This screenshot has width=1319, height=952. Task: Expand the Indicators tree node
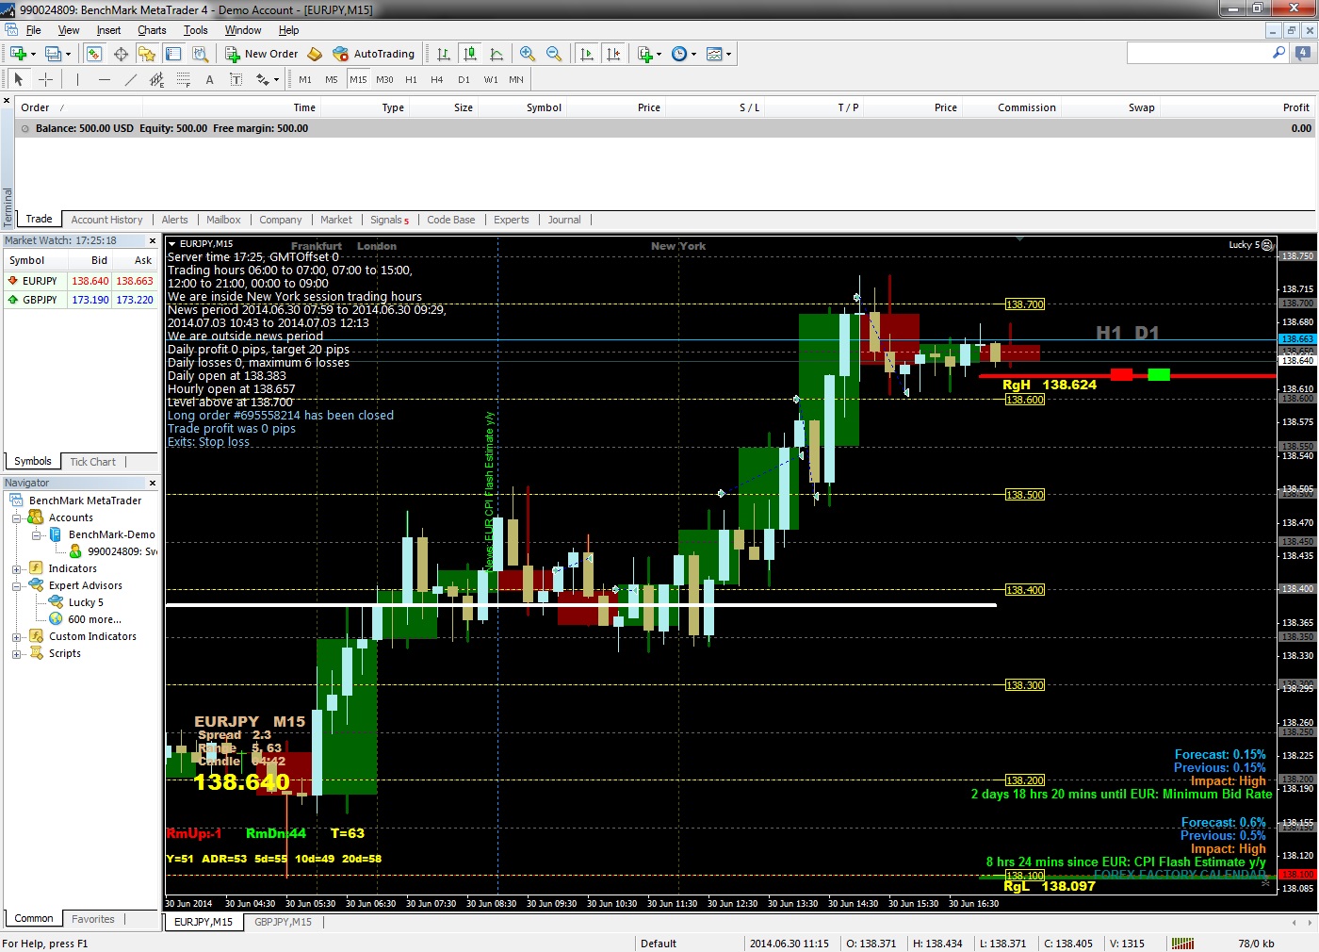pyautogui.click(x=16, y=569)
